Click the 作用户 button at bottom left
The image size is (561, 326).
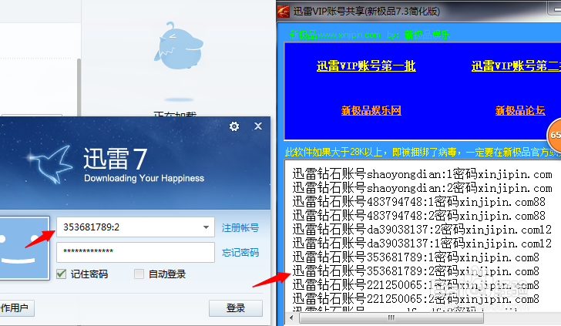tap(17, 308)
